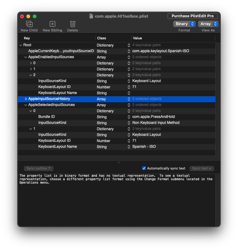Open class stepper for AppleCurrentKeyboardLayoutInputSourceID row
The image size is (238, 250).
click(x=129, y=51)
